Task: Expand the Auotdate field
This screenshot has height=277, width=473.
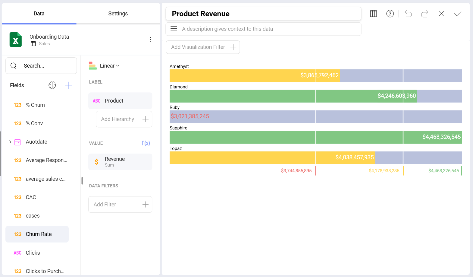Action: (x=10, y=142)
